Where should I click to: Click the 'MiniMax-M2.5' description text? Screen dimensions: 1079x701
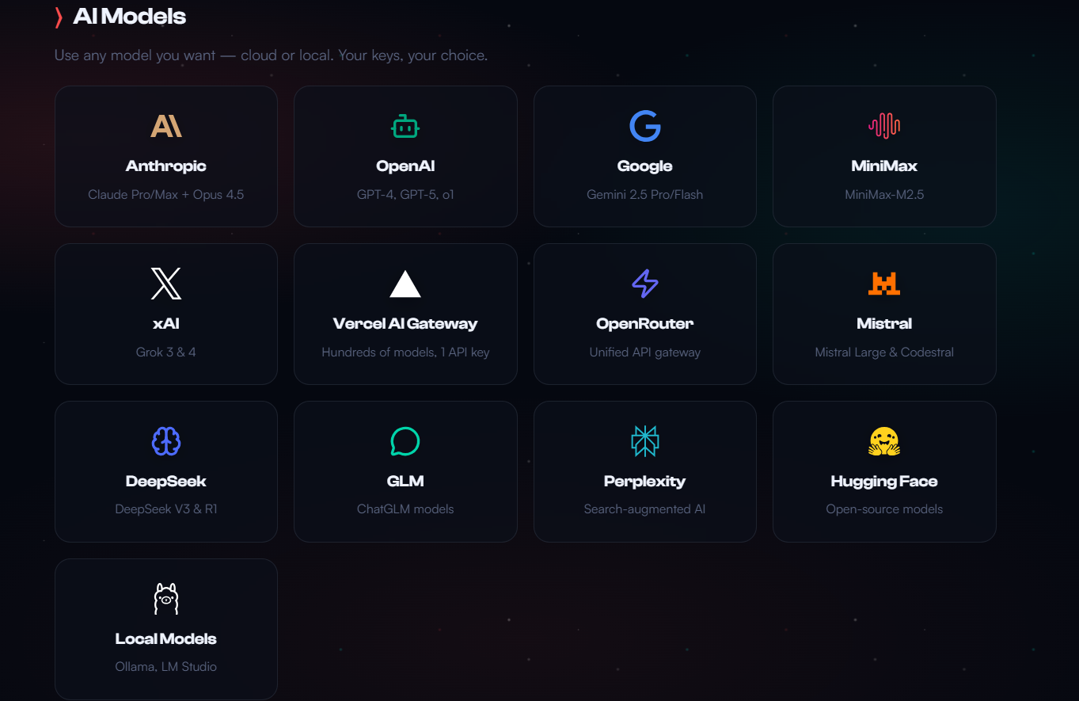(884, 194)
